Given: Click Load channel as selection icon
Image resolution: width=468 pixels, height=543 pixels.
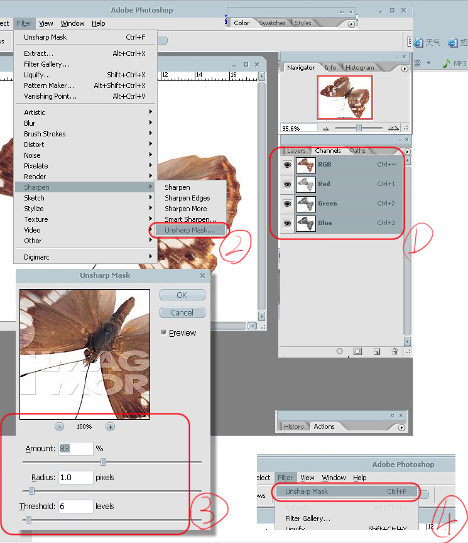Looking at the screenshot, I should pyautogui.click(x=340, y=351).
